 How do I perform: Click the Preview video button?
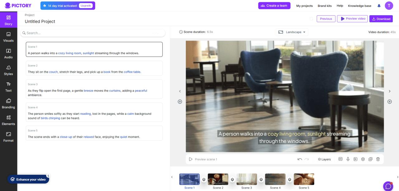click(x=352, y=18)
